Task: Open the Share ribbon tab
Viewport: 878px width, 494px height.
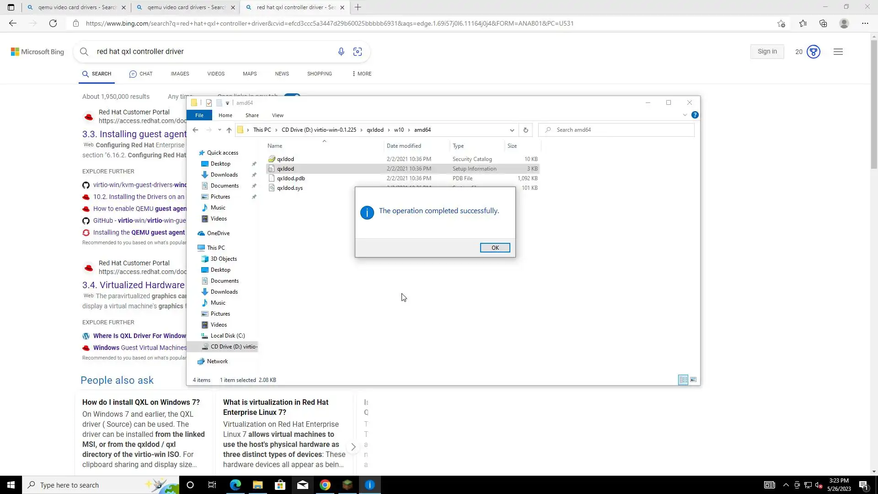Action: [252, 115]
